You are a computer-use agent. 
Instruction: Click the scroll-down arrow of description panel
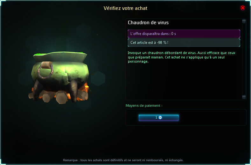(244, 97)
